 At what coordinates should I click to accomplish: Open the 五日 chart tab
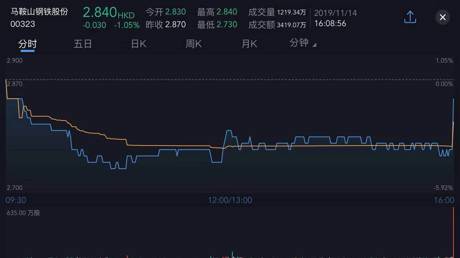(83, 44)
